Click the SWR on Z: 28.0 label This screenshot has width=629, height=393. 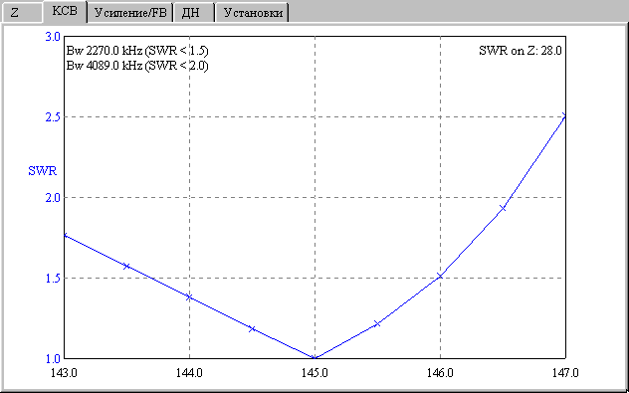(x=520, y=51)
